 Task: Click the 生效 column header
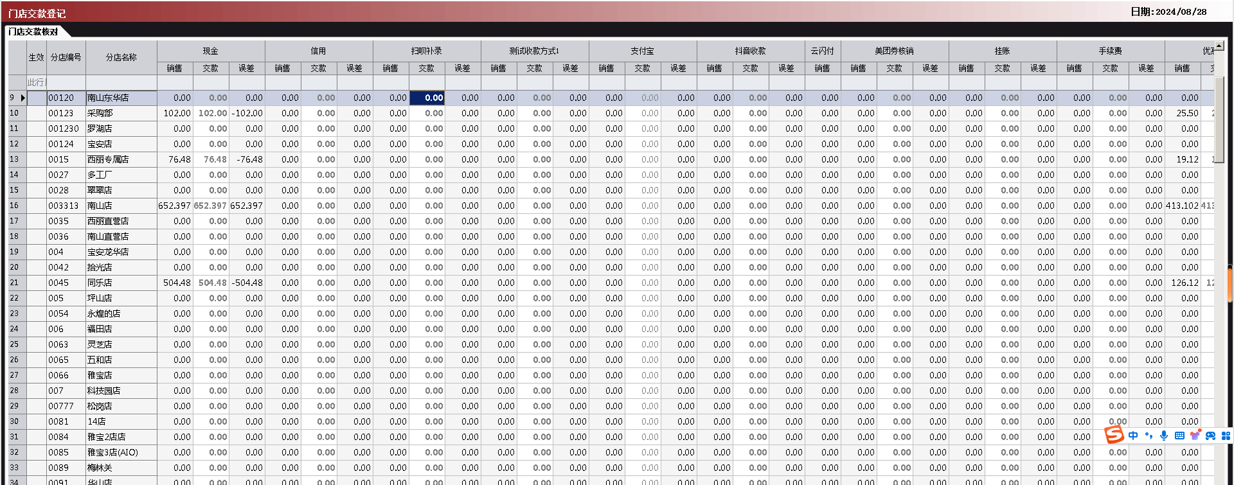click(37, 57)
